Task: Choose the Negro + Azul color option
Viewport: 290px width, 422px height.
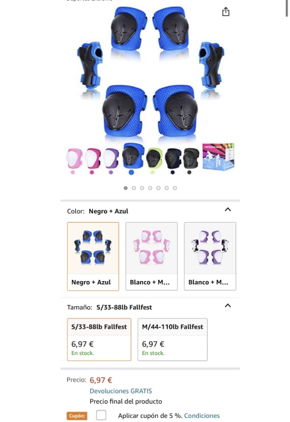Action: point(93,256)
